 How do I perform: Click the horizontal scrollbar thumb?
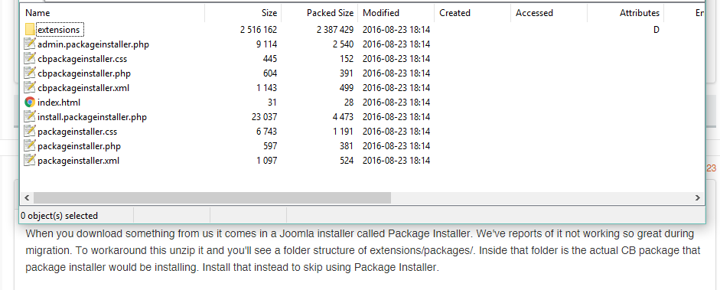click(x=212, y=197)
